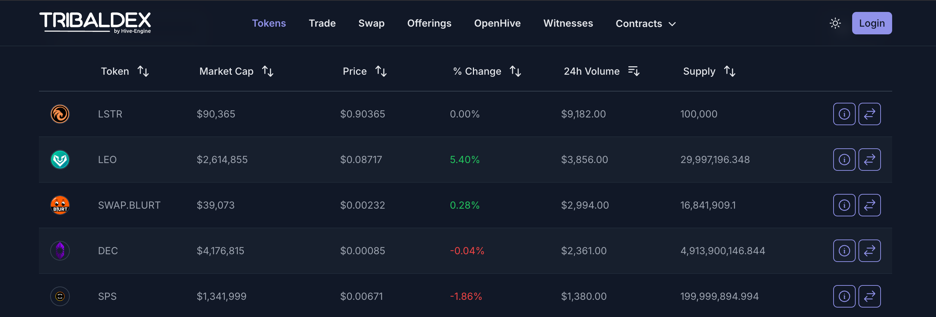Click the TribalDex logo

(x=95, y=22)
